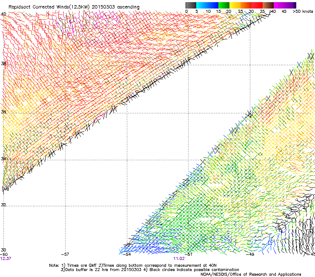Image resolution: width=315 pixels, height=277 pixels.
Task: Click the '20' legend scale label
Action: click(x=229, y=12)
